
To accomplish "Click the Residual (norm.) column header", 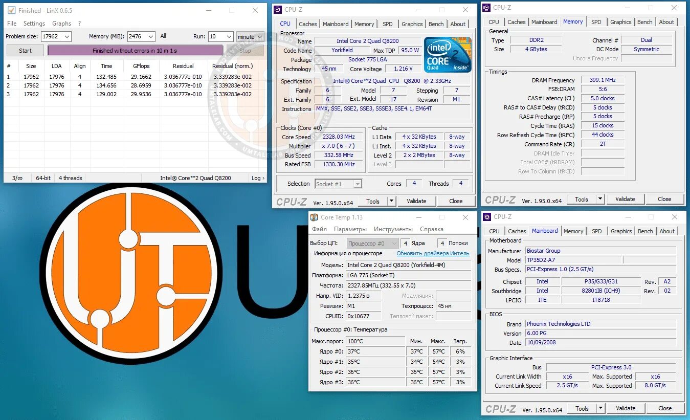I will click(x=232, y=66).
